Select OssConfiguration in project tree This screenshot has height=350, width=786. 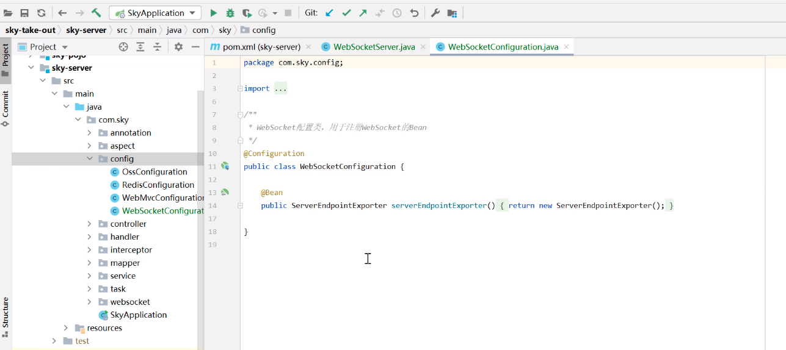pyautogui.click(x=155, y=172)
